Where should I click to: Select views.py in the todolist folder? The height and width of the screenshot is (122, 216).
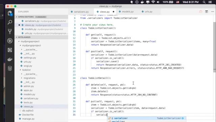41,106
